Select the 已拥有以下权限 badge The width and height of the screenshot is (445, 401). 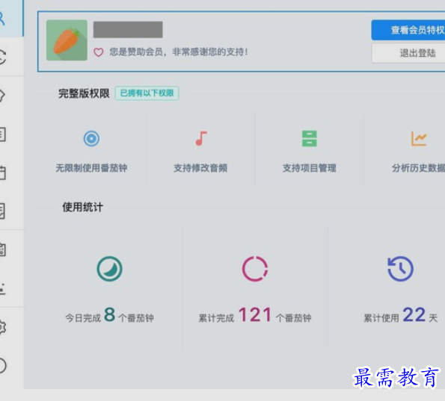click(147, 93)
